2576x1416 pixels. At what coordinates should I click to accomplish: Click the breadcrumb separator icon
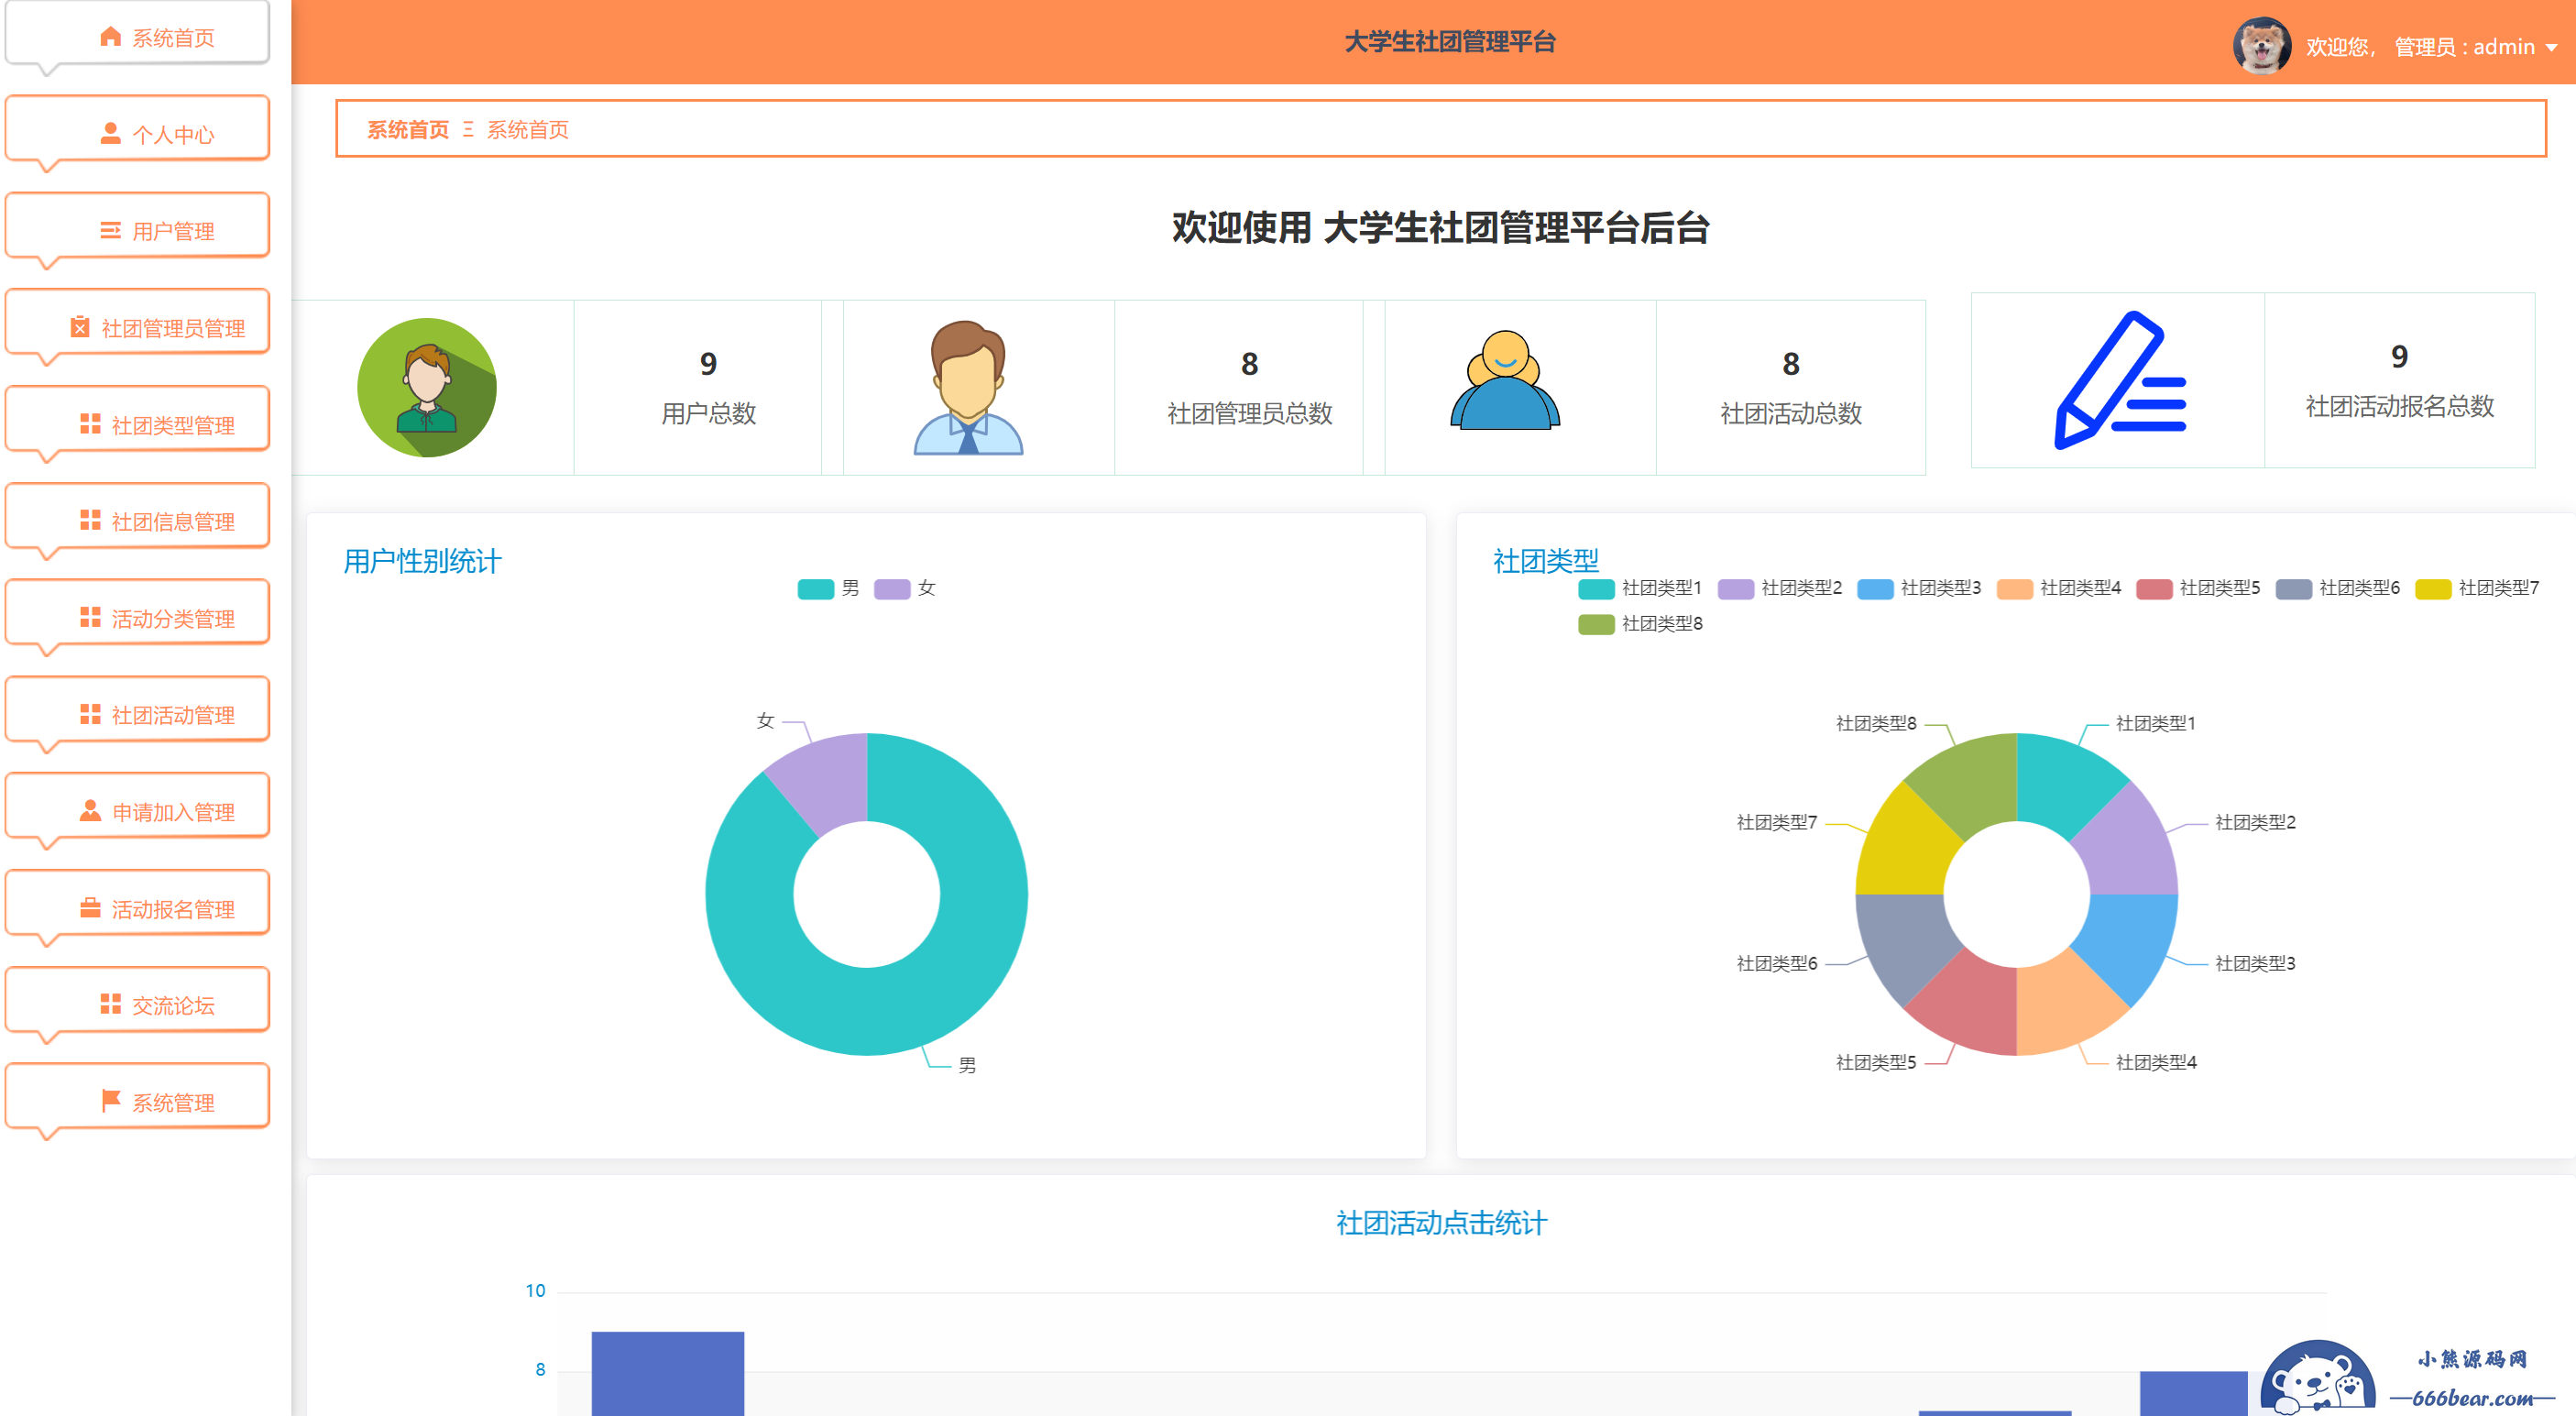468,129
